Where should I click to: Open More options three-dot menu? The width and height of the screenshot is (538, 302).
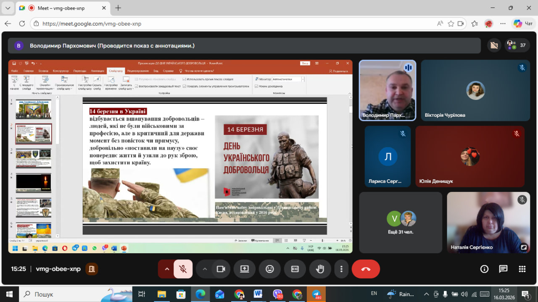pyautogui.click(x=342, y=269)
